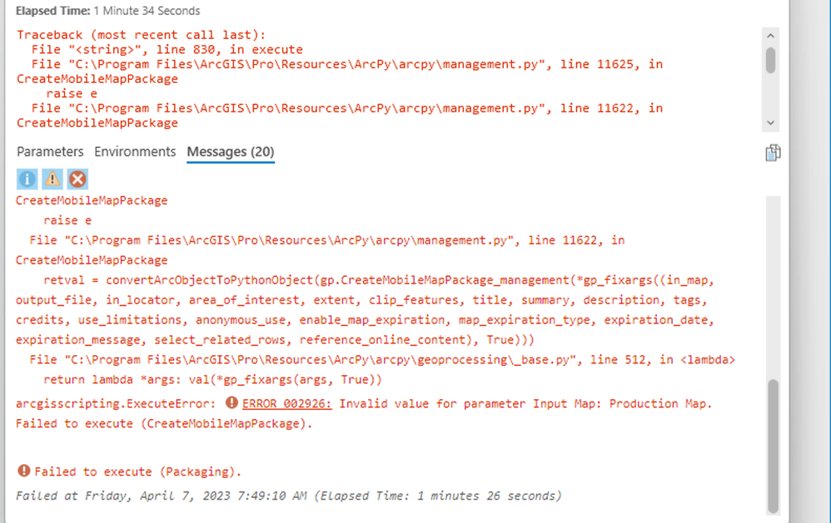Click error icon beside ERROR 002926
This screenshot has width=831, height=523.
point(231,403)
